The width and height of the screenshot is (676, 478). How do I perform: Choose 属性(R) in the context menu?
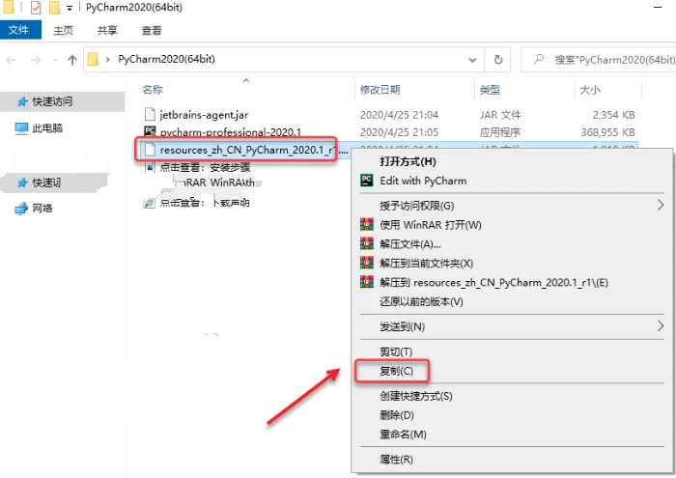(396, 460)
